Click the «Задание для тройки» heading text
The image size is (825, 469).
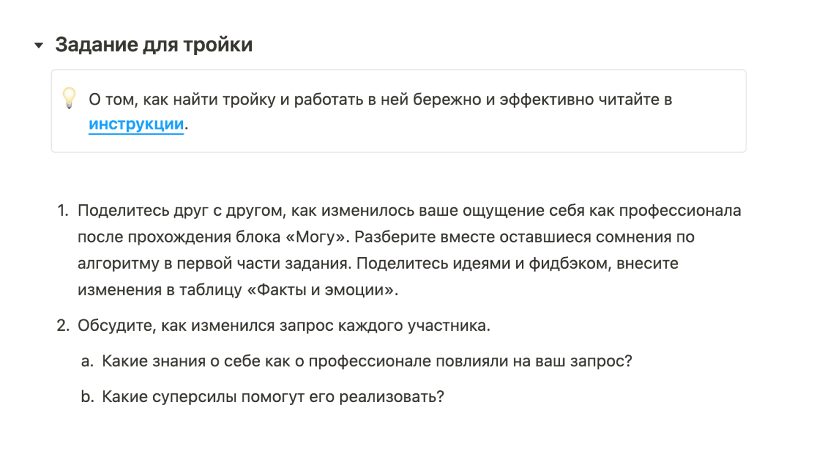[x=154, y=45]
